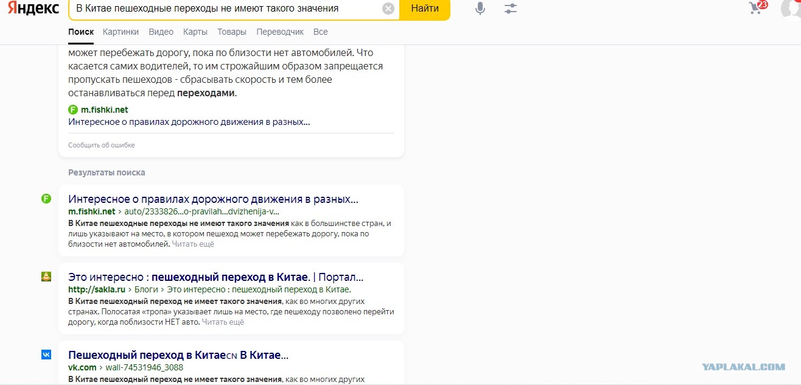Activate voice search microphone icon
Viewport: 801px width, 385px height.
tap(480, 9)
